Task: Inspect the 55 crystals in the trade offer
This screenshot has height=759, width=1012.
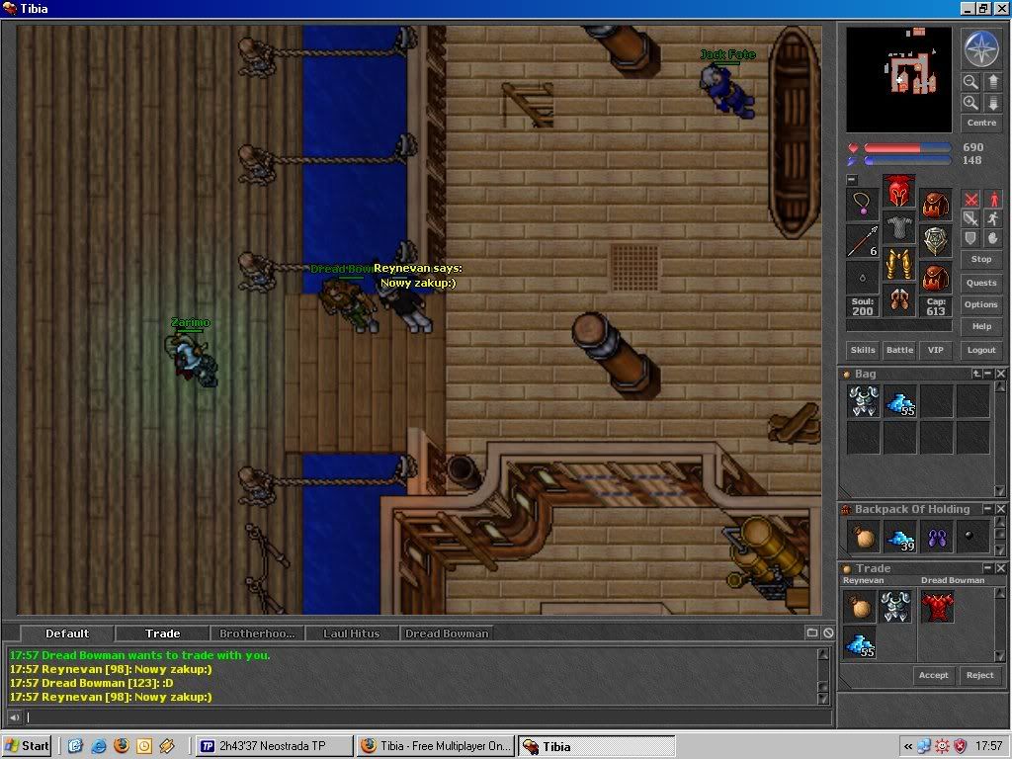Action: coord(859,642)
